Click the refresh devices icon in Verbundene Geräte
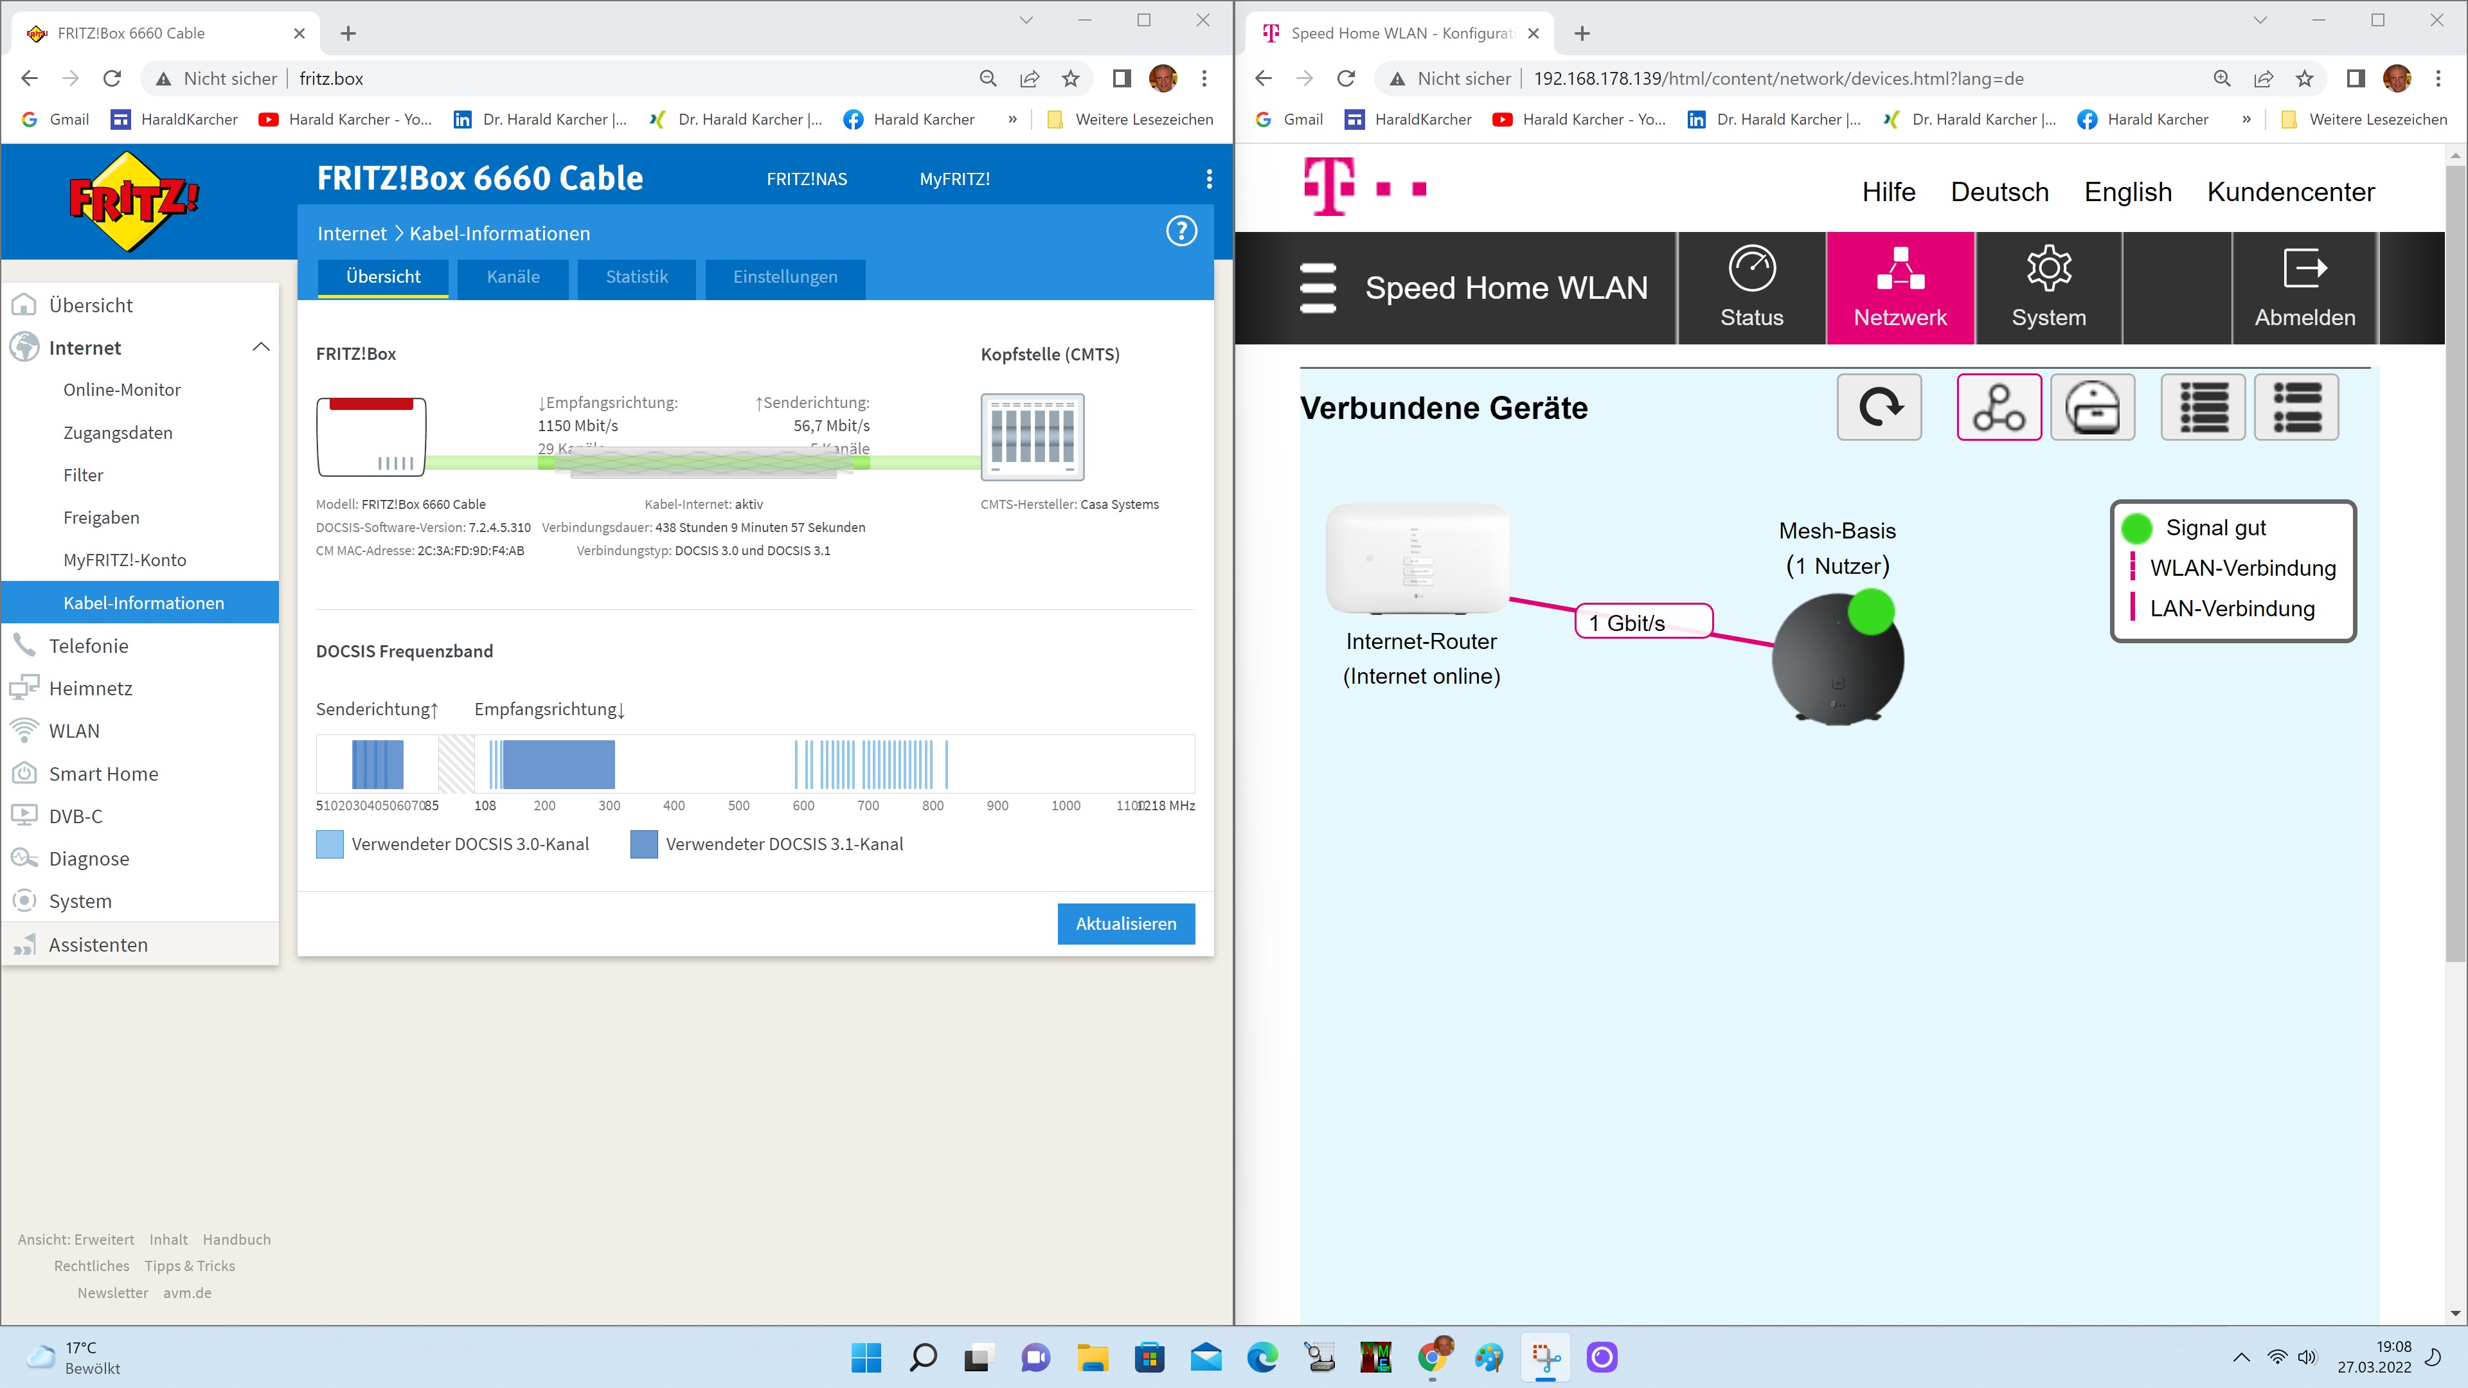The height and width of the screenshot is (1388, 2468). (x=1879, y=407)
